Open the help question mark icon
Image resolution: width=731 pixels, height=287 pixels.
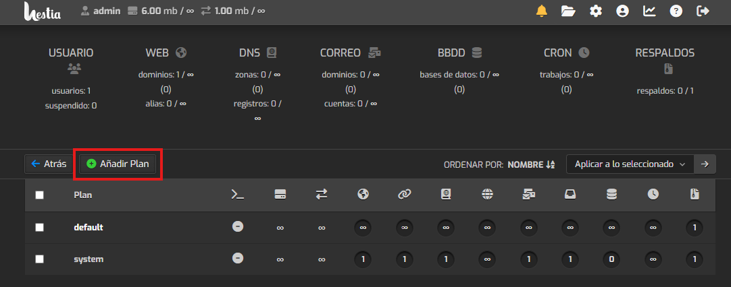pyautogui.click(x=676, y=11)
